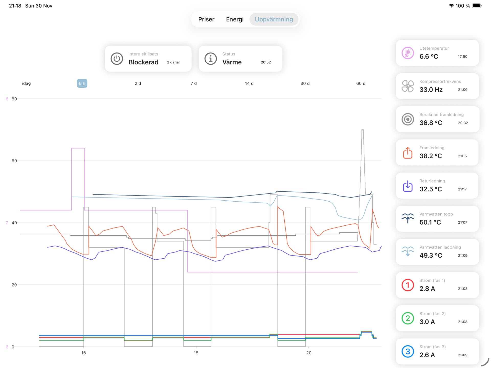The height and width of the screenshot is (368, 491).
Task: Tap the Utetemperatur thermometer icon
Action: tap(408, 53)
